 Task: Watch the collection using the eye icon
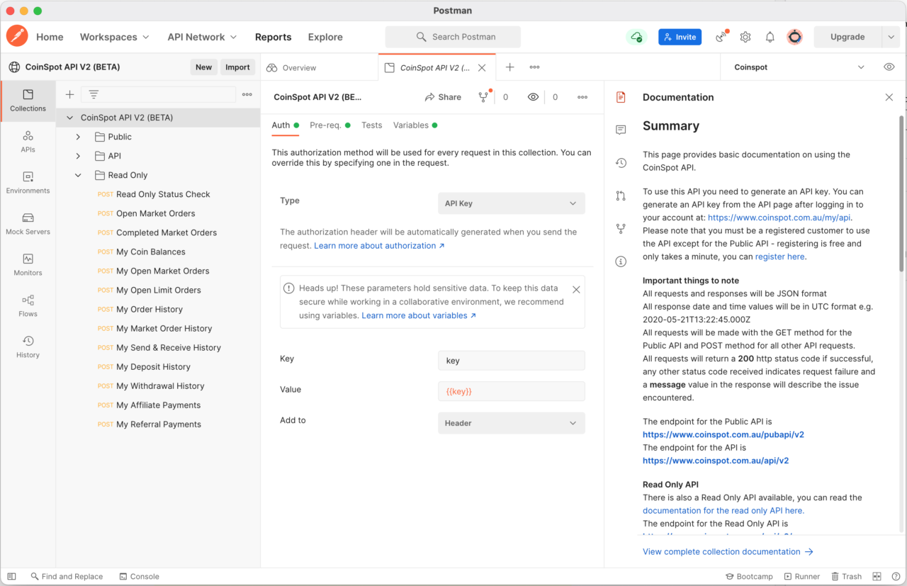pyautogui.click(x=534, y=97)
